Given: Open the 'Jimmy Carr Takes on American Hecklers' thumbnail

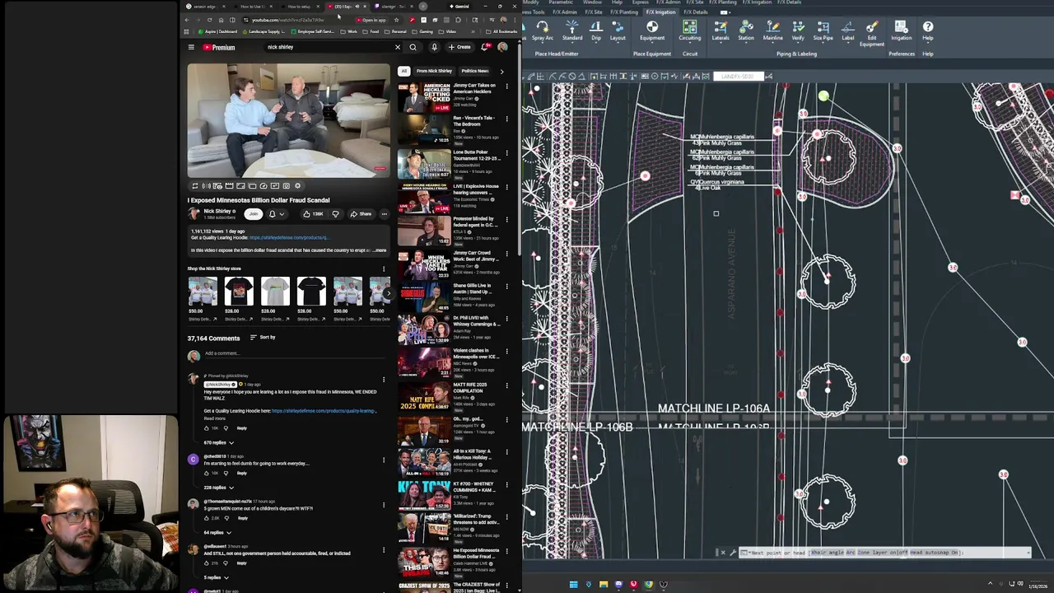Looking at the screenshot, I should [x=424, y=96].
